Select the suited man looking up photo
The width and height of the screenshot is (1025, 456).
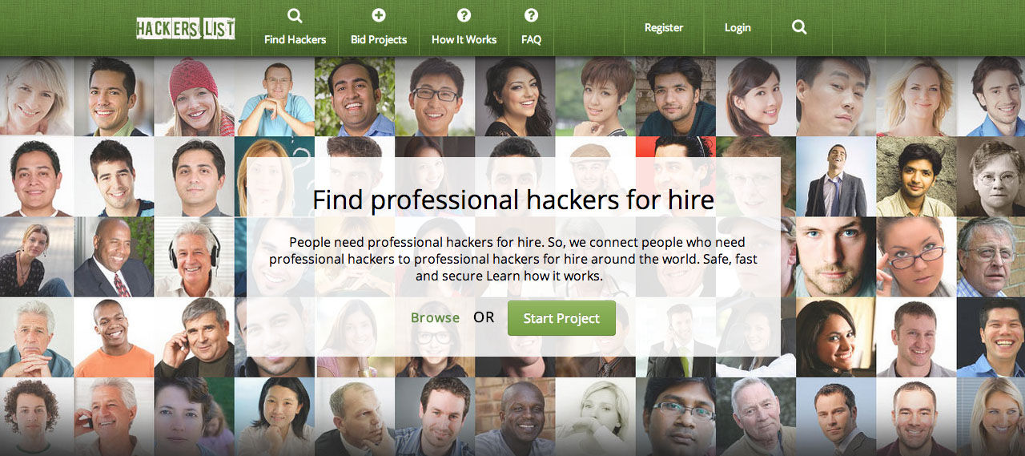tap(836, 176)
